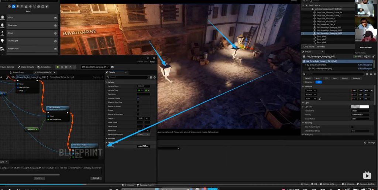Screen dimensions: 378x190
Task: Toggle the Instance Editable checkbox
Action: coord(138,98)
